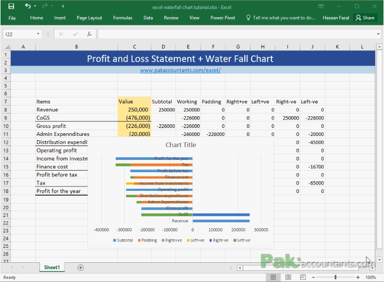Select the Revenue value 250,000 cell
Viewport: 384px width, 282px height.
tap(134, 110)
